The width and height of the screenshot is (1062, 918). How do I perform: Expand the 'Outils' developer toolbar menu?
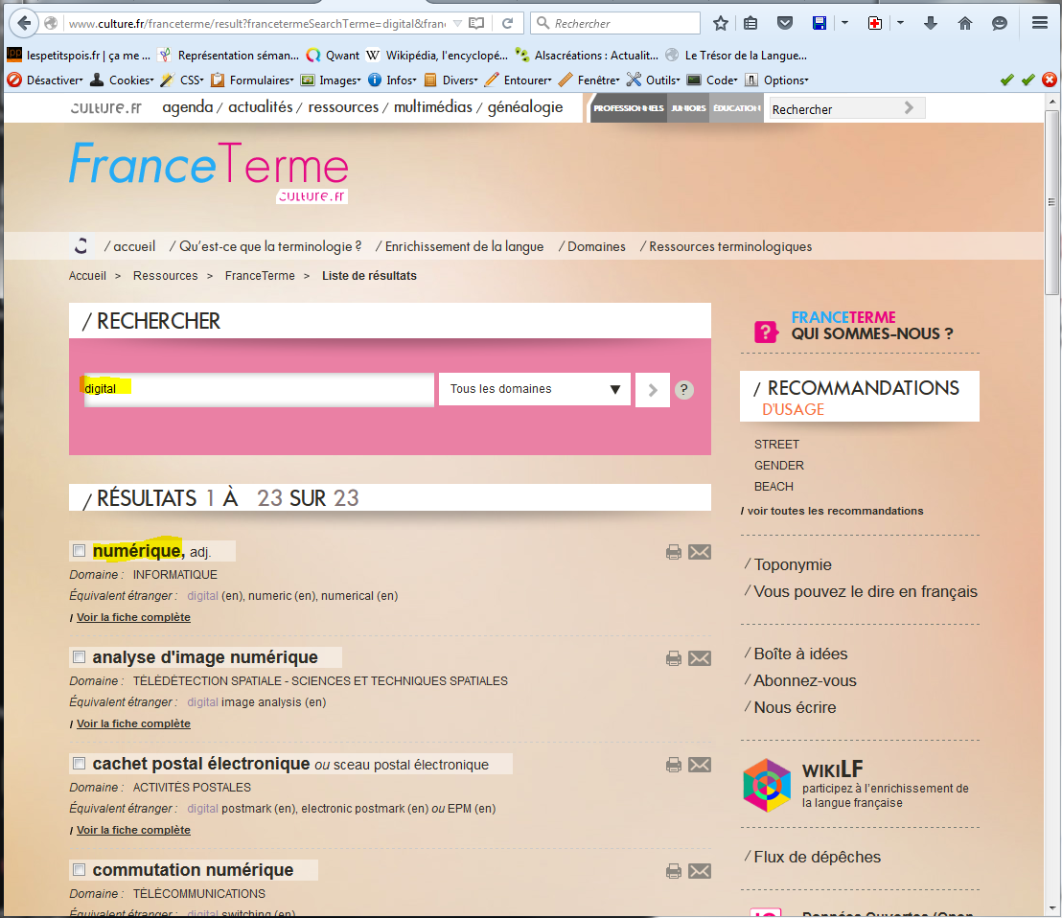(x=654, y=80)
